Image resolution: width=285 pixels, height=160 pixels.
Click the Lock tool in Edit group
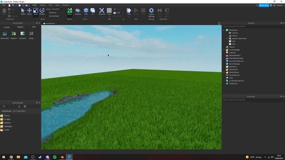[117, 13]
